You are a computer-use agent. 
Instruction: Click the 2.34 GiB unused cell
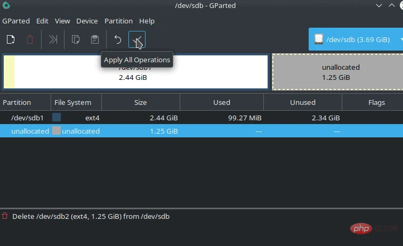click(x=326, y=118)
